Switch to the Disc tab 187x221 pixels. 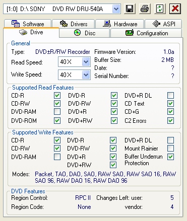(x=85, y=33)
